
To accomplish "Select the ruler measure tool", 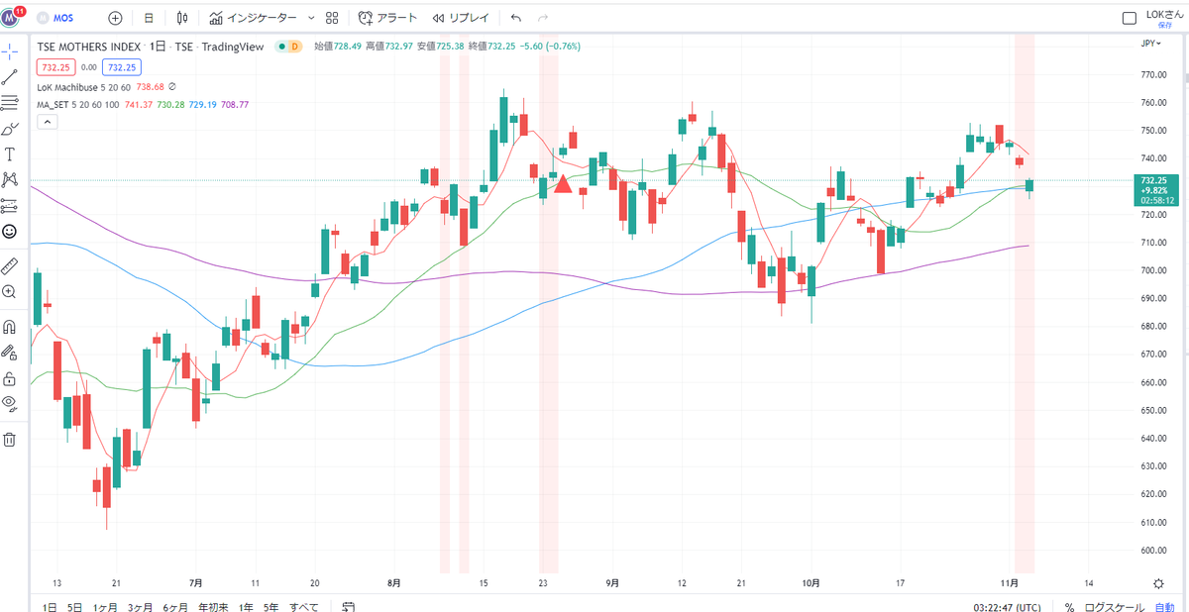I will (9, 264).
